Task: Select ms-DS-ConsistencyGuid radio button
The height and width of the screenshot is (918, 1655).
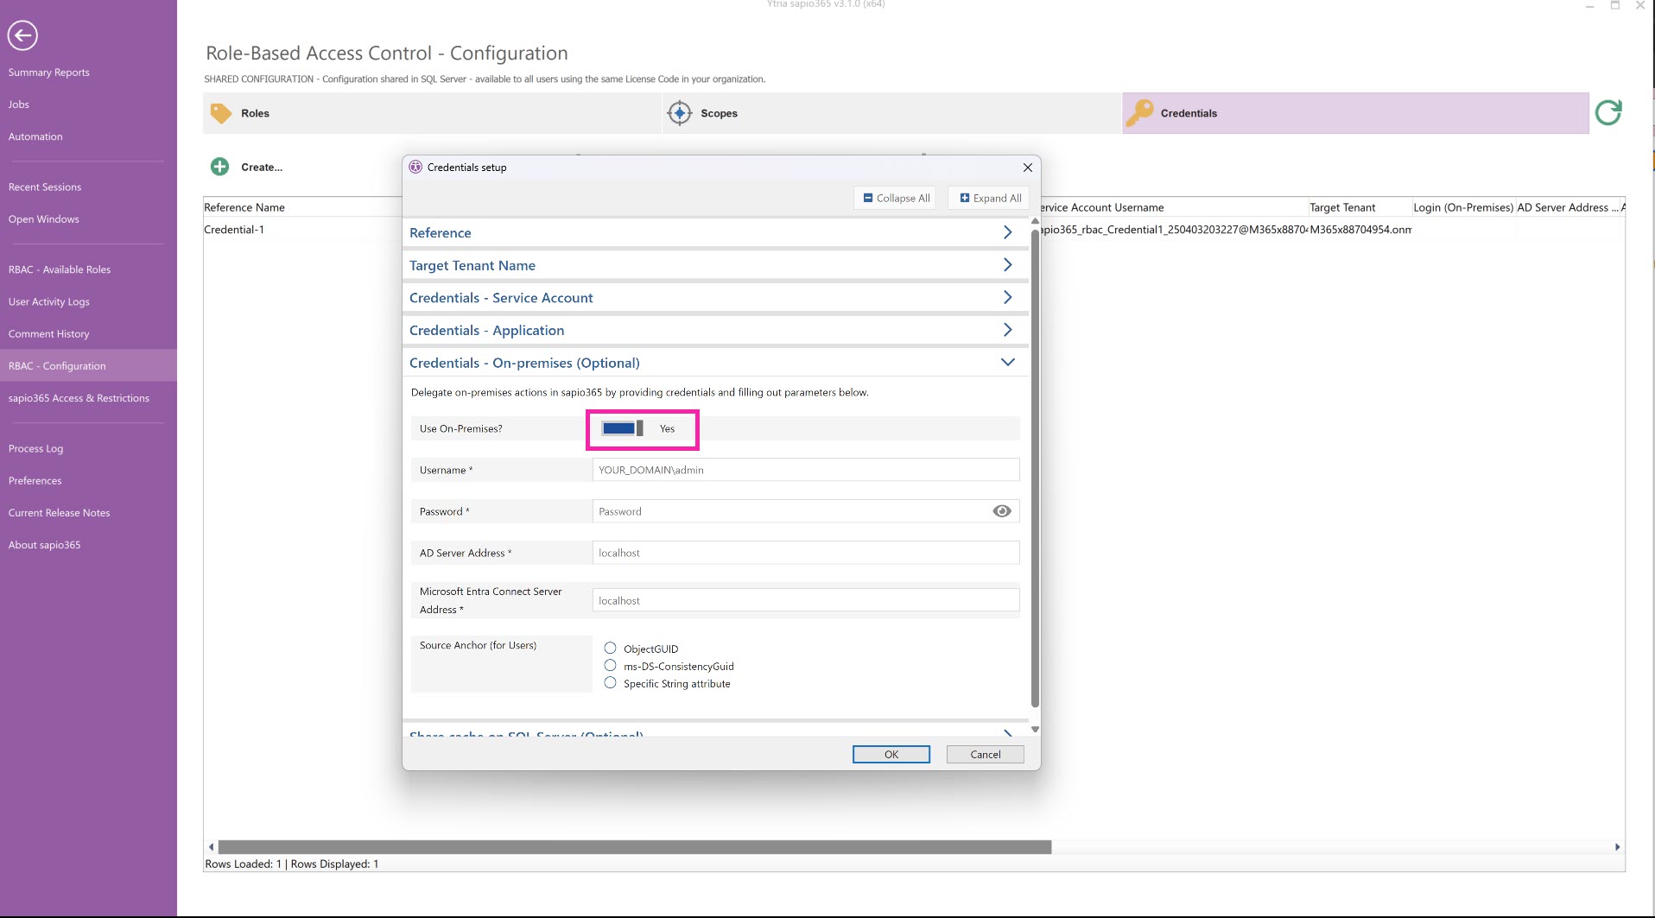Action: click(x=611, y=666)
